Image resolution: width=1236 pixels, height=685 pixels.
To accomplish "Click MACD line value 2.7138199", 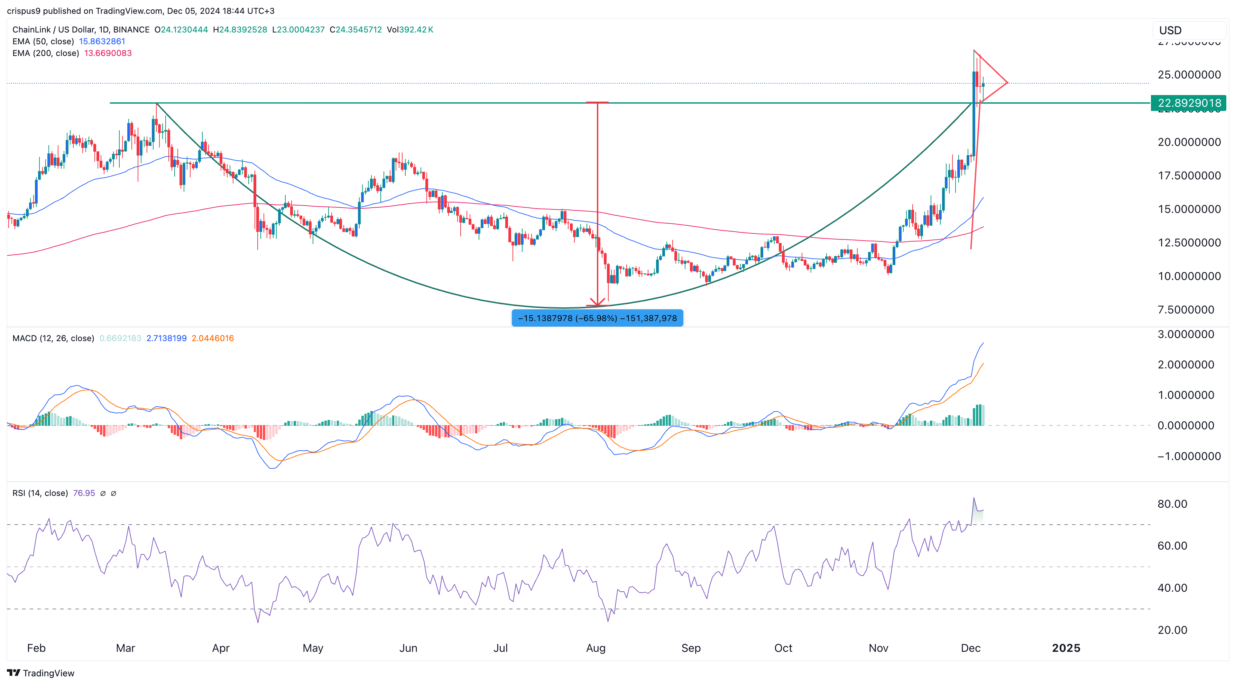I will (166, 338).
